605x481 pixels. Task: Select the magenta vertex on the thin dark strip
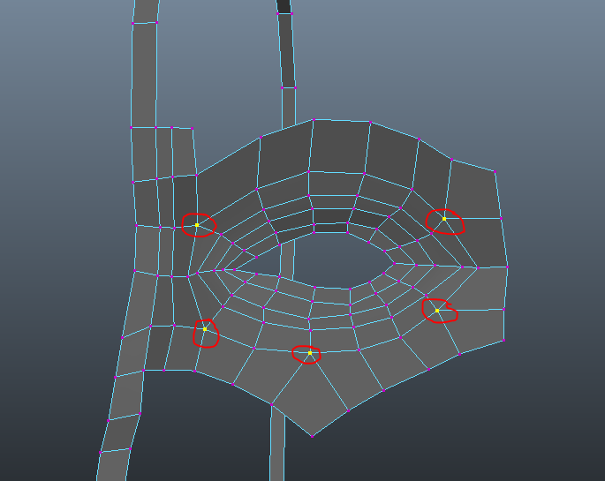(283, 87)
